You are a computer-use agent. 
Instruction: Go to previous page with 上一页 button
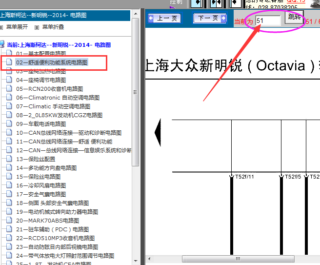(165, 19)
